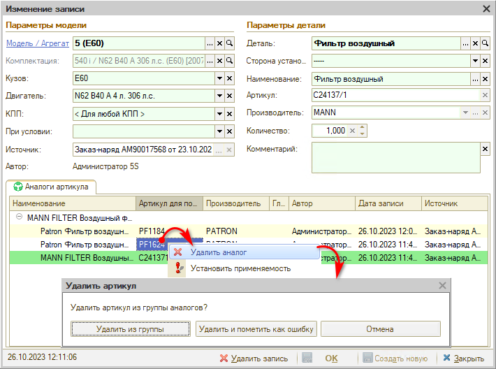The width and height of the screenshot is (496, 369).
Task: Click the Закрыть button
Action: coord(463,359)
